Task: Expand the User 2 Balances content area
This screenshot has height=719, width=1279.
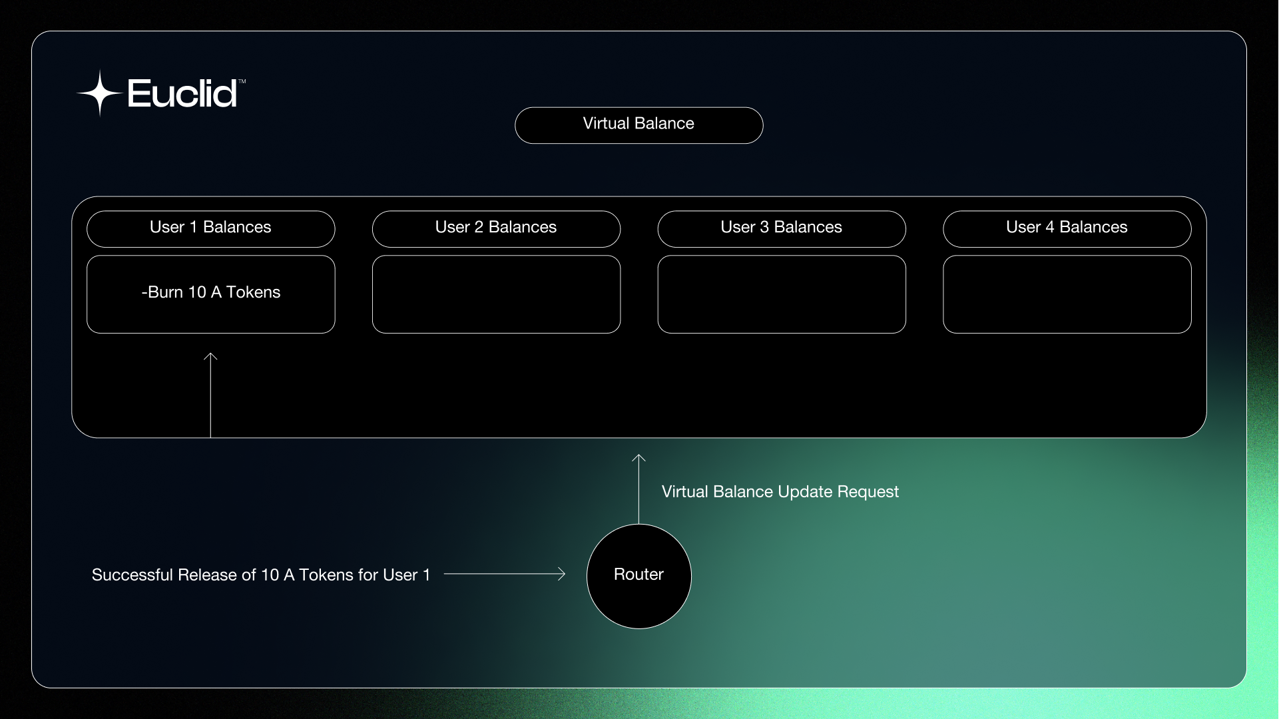Action: [495, 293]
